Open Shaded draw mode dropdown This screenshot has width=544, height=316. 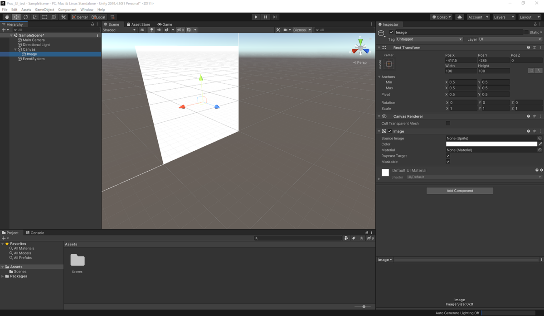(119, 30)
